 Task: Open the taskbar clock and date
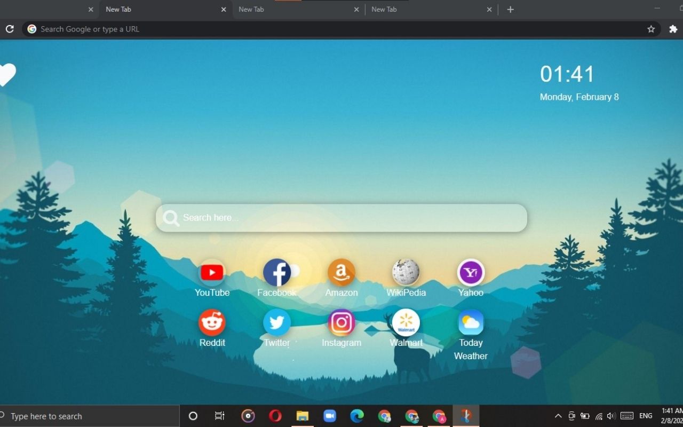[x=672, y=416]
